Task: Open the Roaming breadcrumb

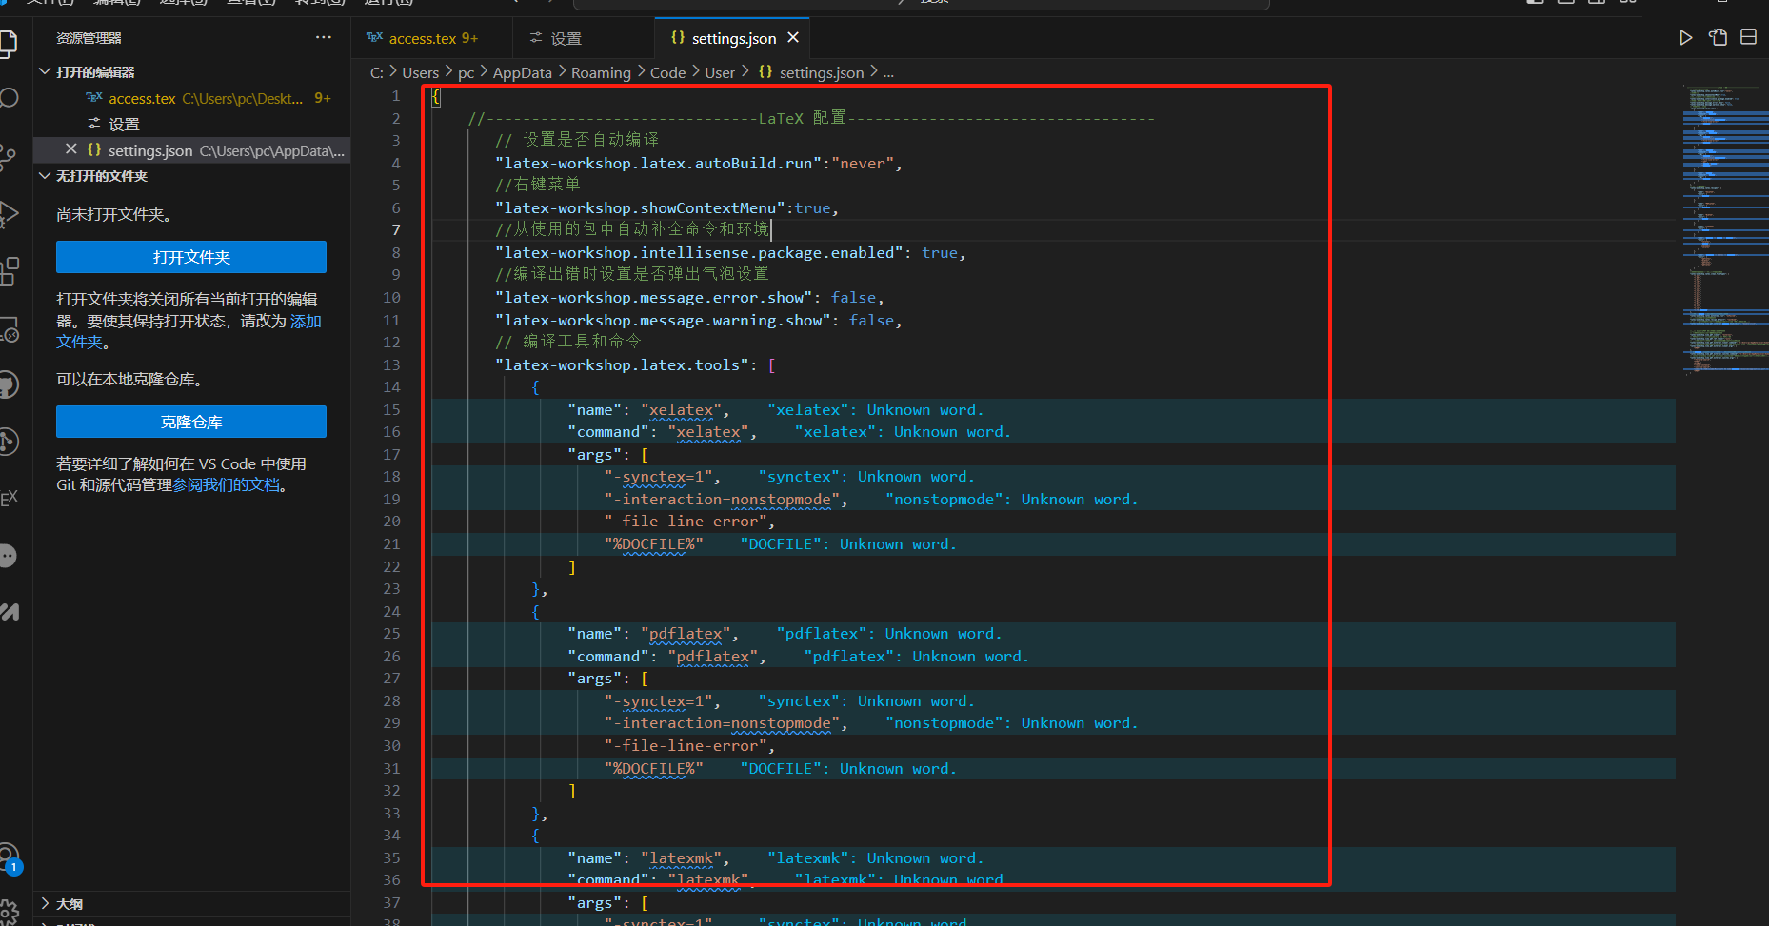Action: [601, 72]
